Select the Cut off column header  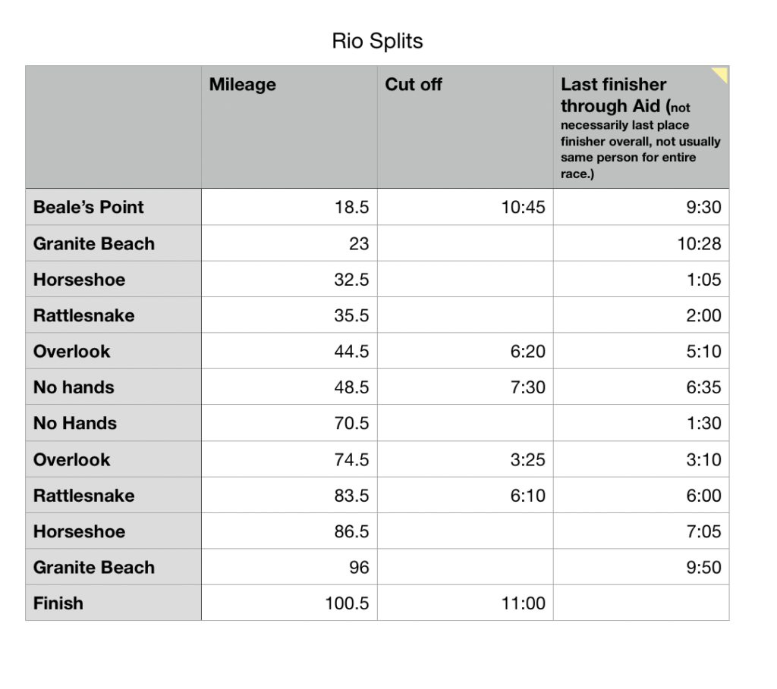(x=465, y=127)
